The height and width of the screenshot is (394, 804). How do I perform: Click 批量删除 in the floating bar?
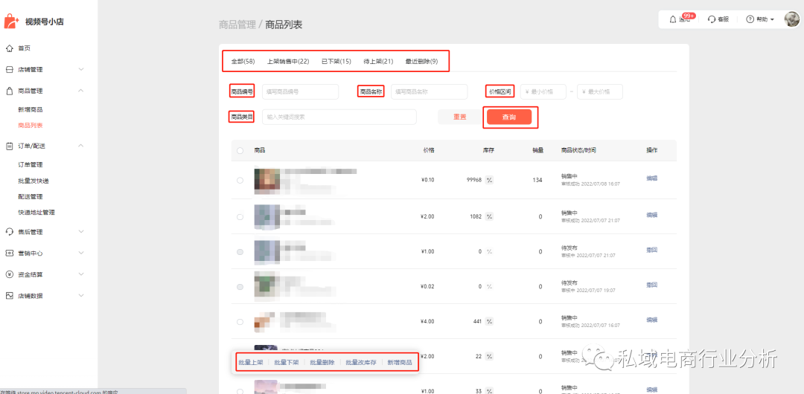pyautogui.click(x=322, y=362)
